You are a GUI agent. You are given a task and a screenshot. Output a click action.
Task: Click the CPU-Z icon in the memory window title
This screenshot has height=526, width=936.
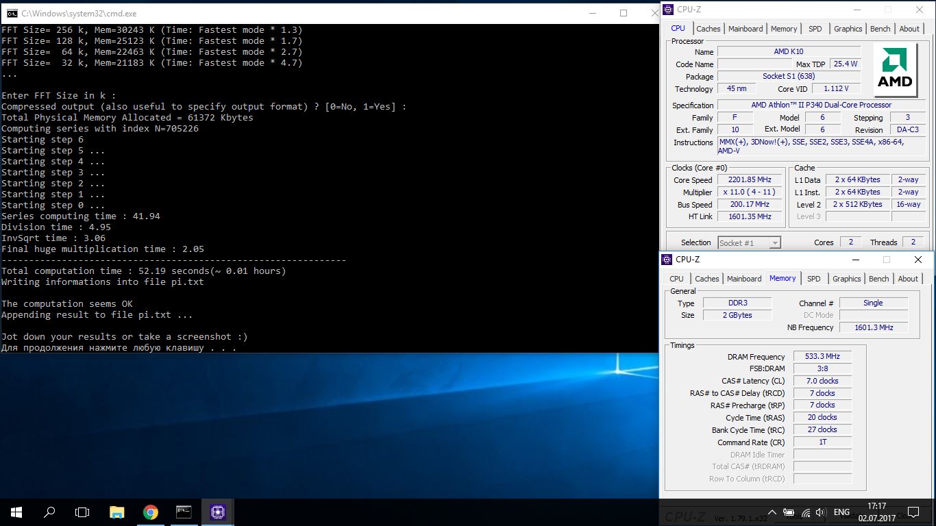(x=667, y=260)
